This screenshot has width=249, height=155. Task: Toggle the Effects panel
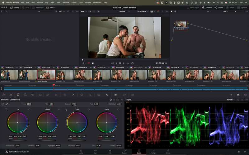pyautogui.click(x=230, y=7)
